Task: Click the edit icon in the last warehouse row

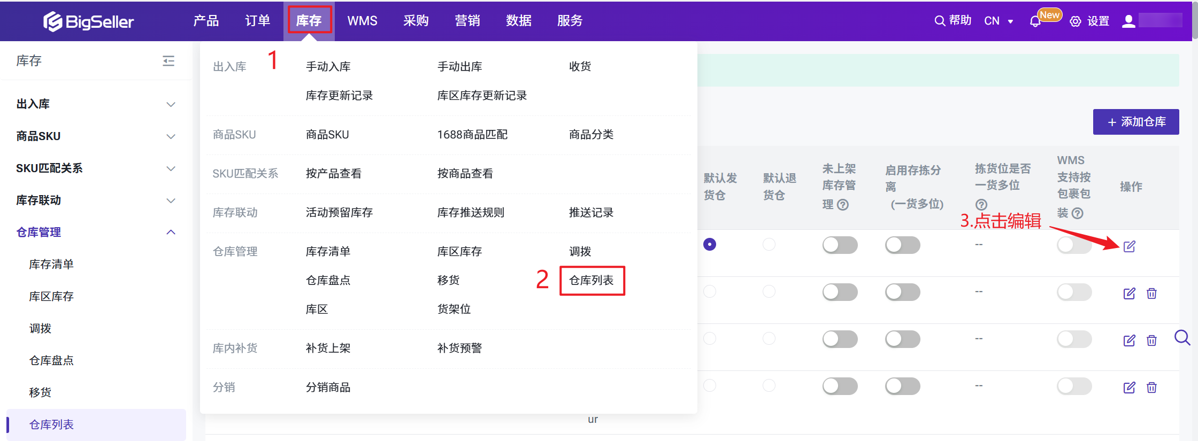Action: (x=1129, y=388)
